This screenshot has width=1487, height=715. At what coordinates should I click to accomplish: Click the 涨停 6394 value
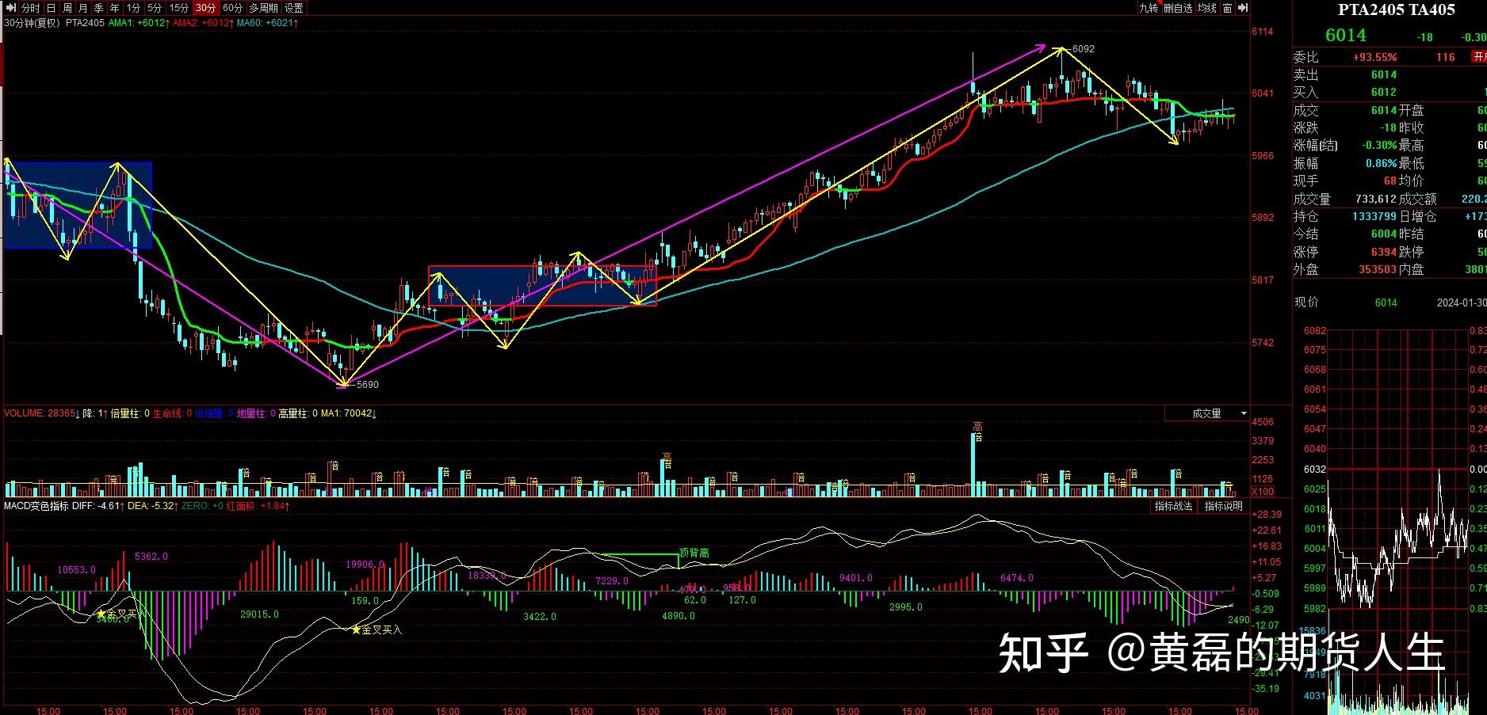1384,252
